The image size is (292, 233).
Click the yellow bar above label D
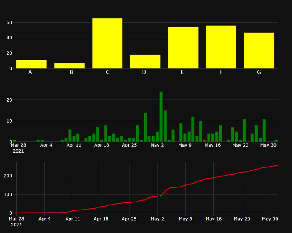pos(145,61)
